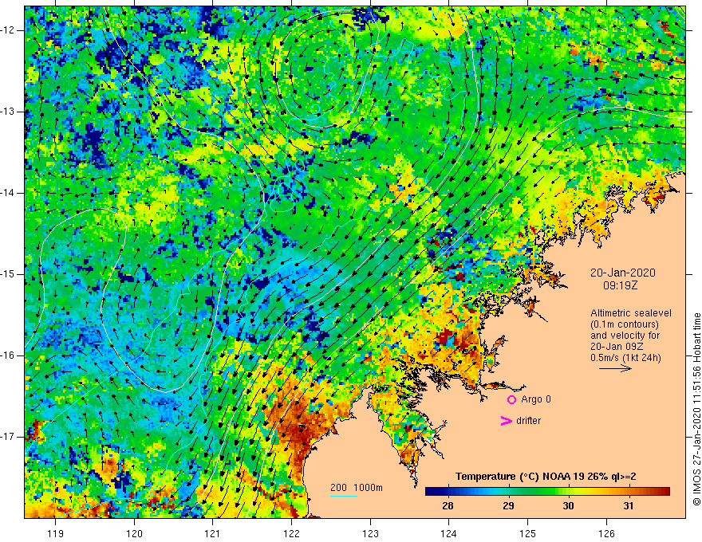Click the '(0.1m contours)' text
The image size is (702, 542).
pyautogui.click(x=625, y=324)
